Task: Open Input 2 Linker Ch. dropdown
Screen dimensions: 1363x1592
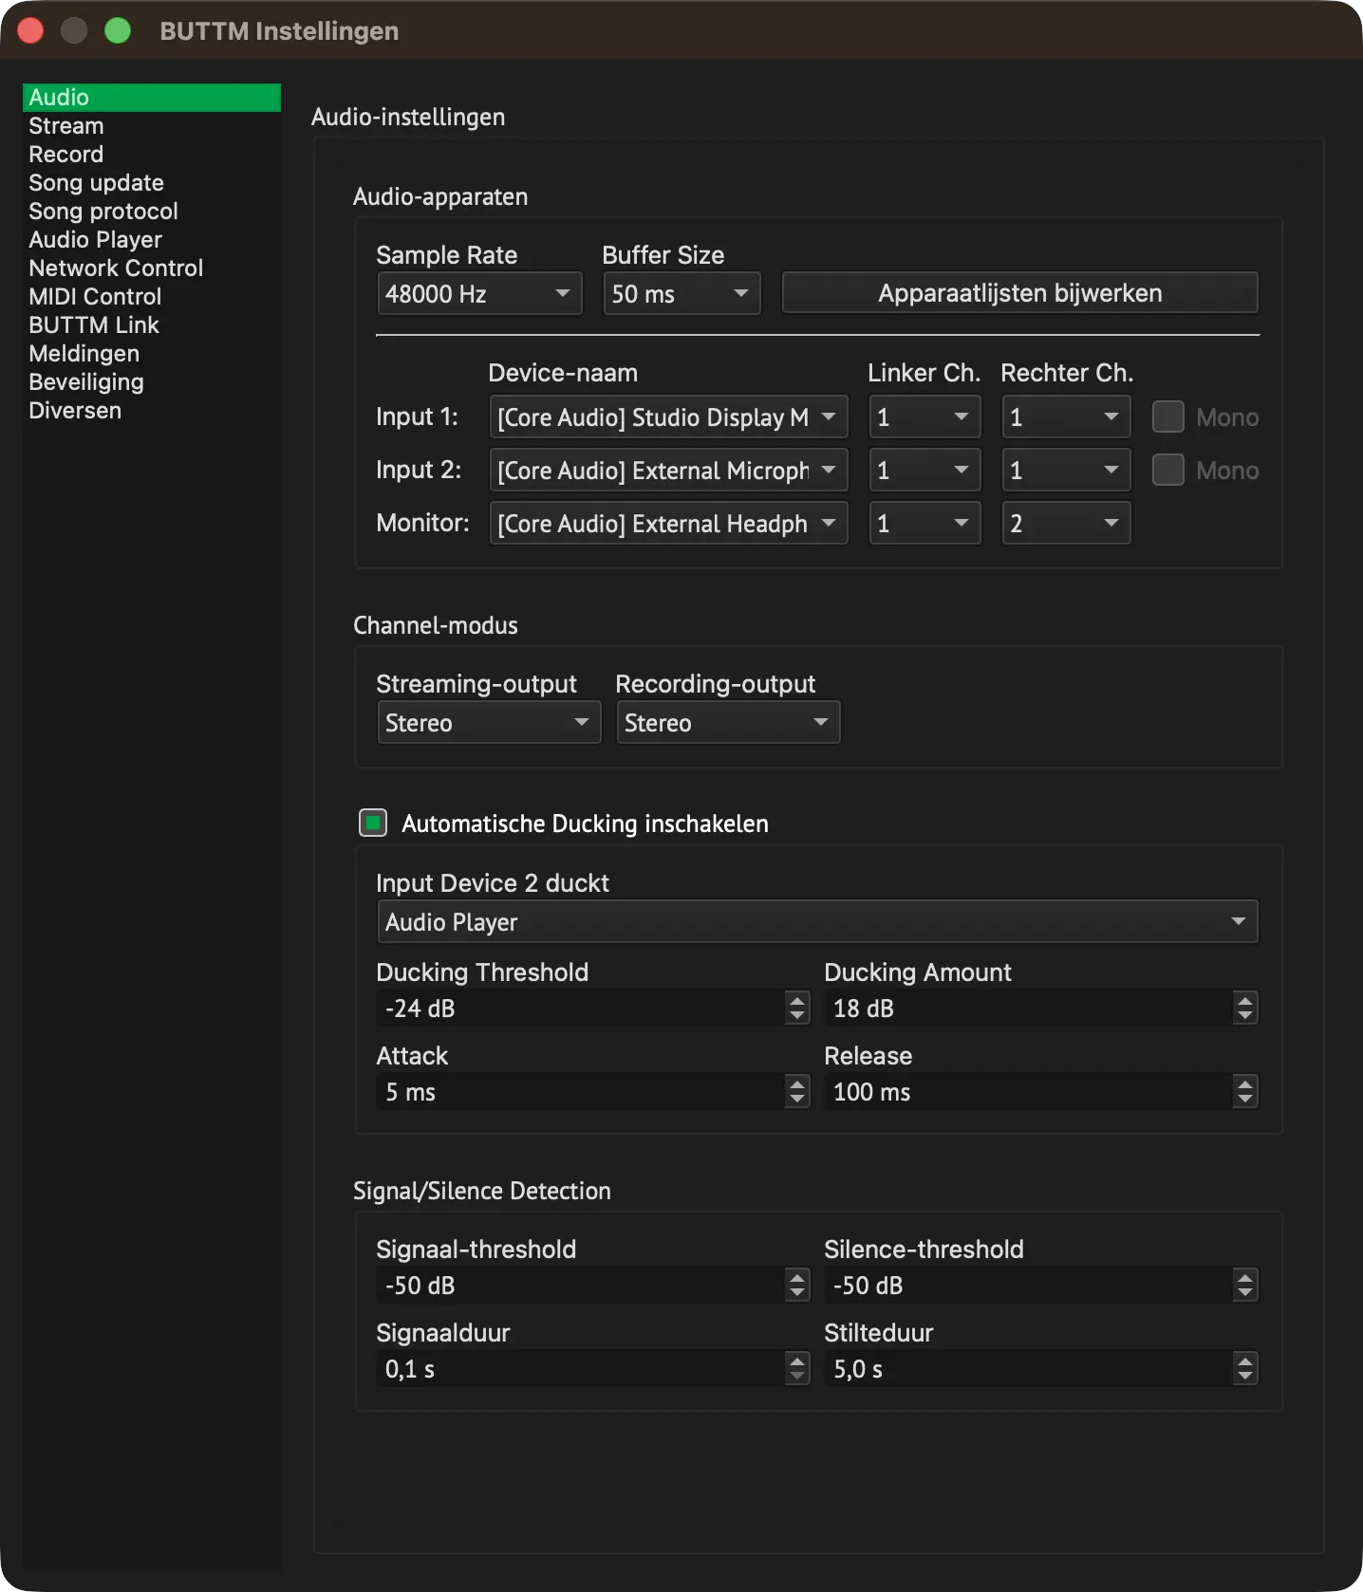Action: pyautogui.click(x=924, y=471)
